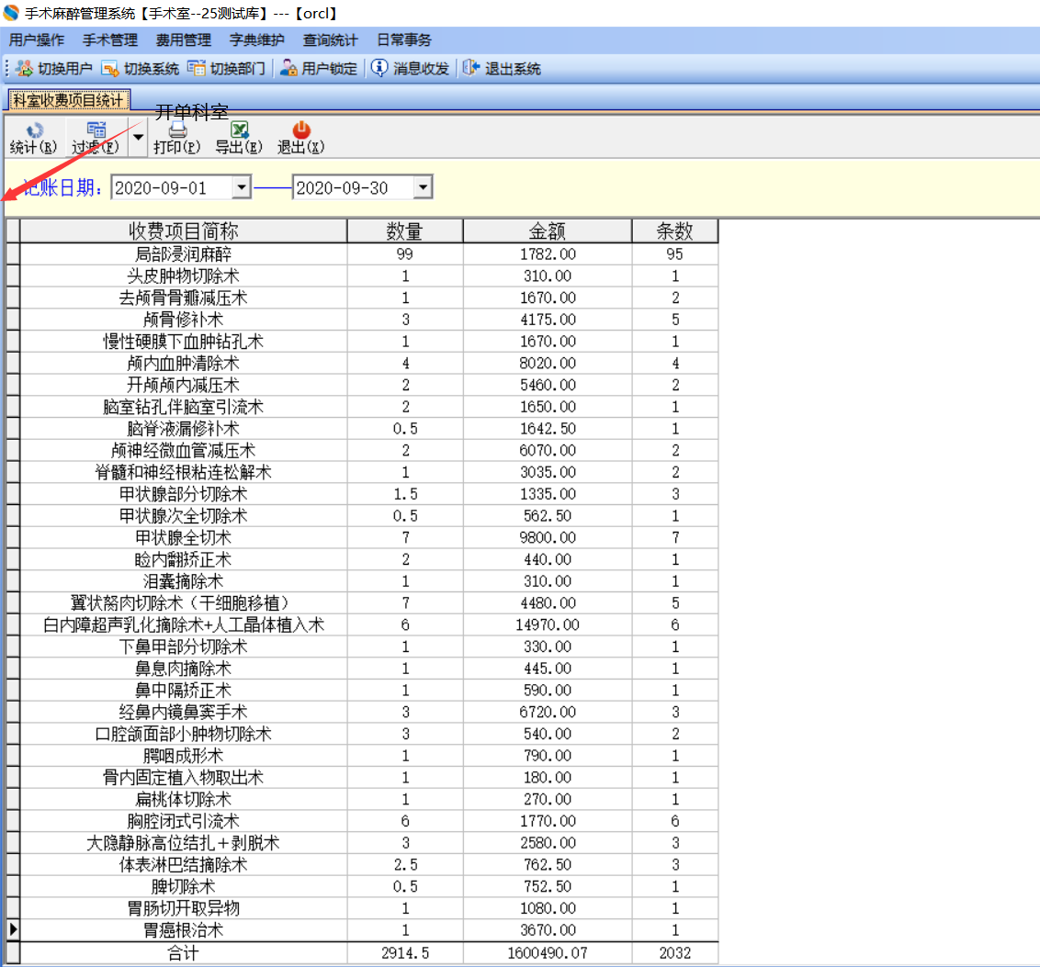Select the 头皮肿物切除术 cell

point(184,275)
